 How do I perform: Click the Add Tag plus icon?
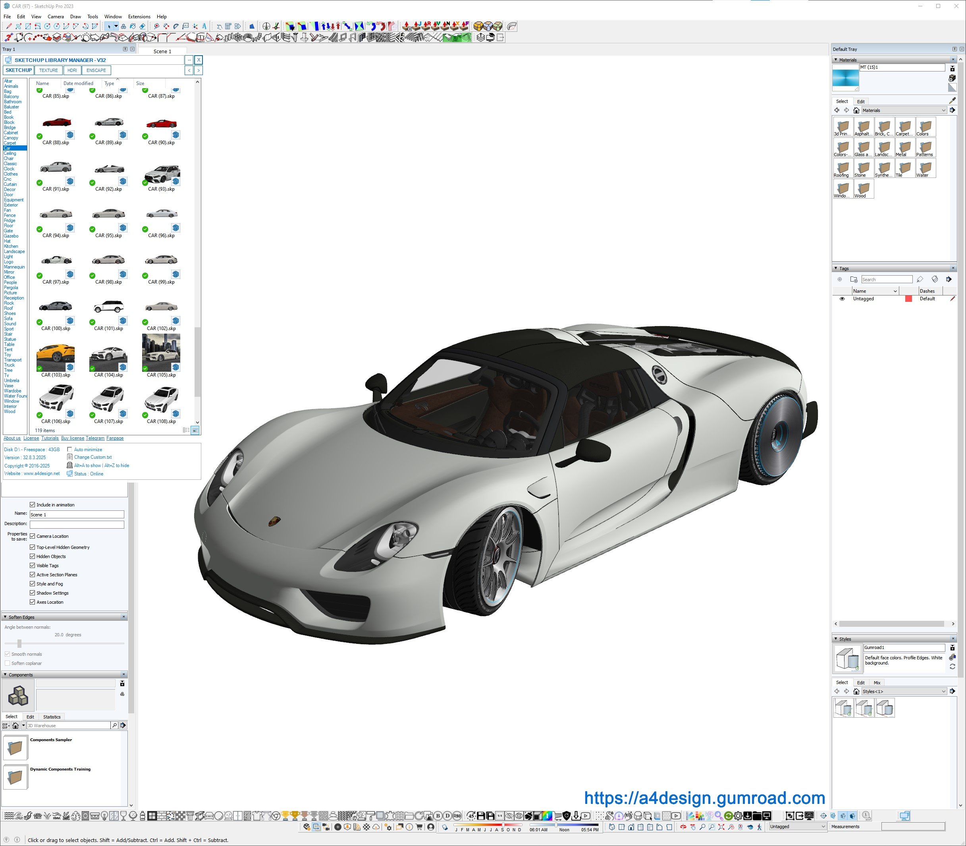(839, 280)
